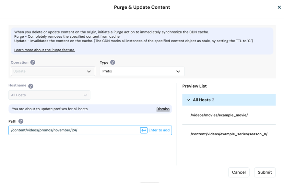This screenshot has width=284, height=183.
Task: Dismiss the all hosts warning message
Action: click(x=163, y=109)
